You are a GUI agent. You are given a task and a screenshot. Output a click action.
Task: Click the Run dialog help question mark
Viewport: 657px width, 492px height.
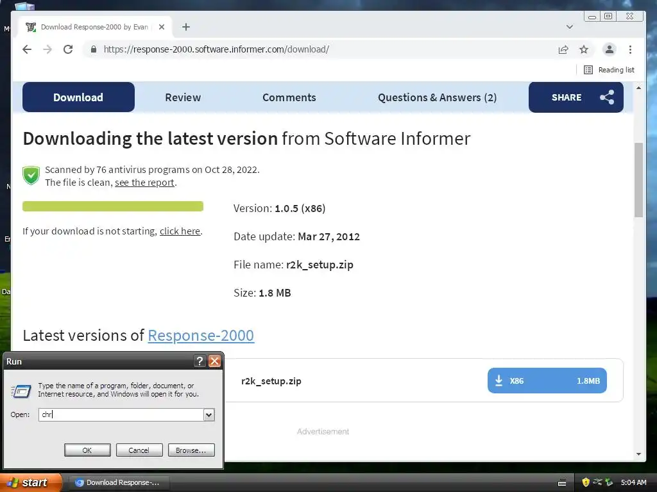(200, 361)
